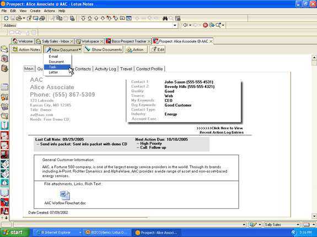The height and width of the screenshot is (237, 317).
Task: Open the Mail bookmark icon
Action: [x=4, y=49]
